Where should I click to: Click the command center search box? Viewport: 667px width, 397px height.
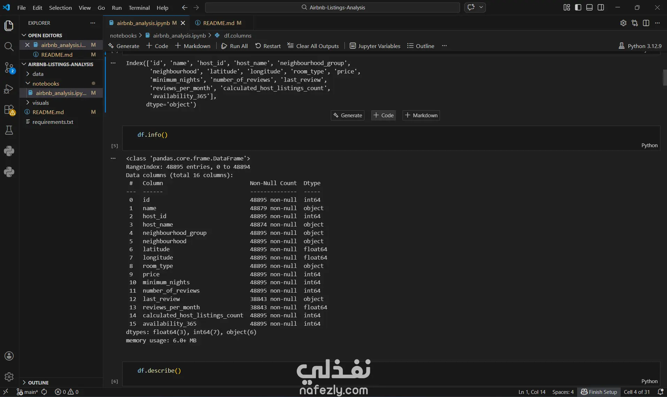coord(333,7)
